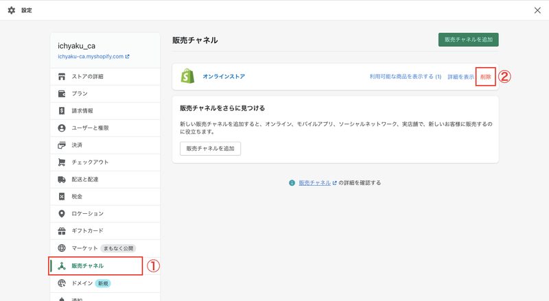Click the green 販売チャネルを追加 button
Screen dimensions: 549x301
coord(469,40)
